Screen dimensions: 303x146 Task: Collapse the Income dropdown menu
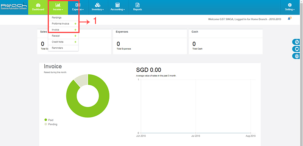(x=58, y=7)
